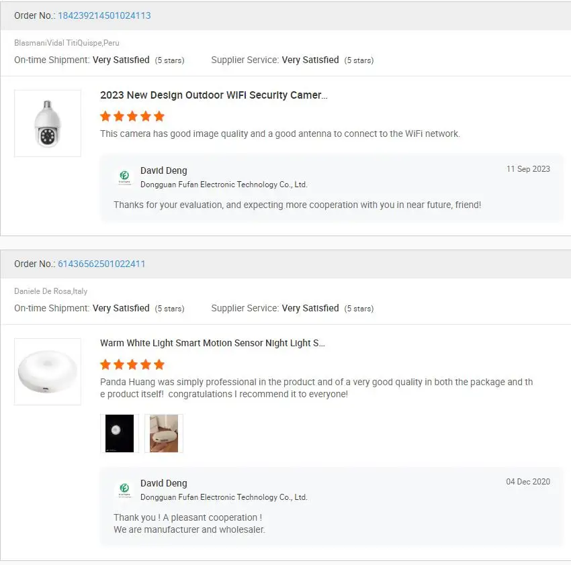Click reviewer name Daniele De Rosa, Italy

point(51,291)
